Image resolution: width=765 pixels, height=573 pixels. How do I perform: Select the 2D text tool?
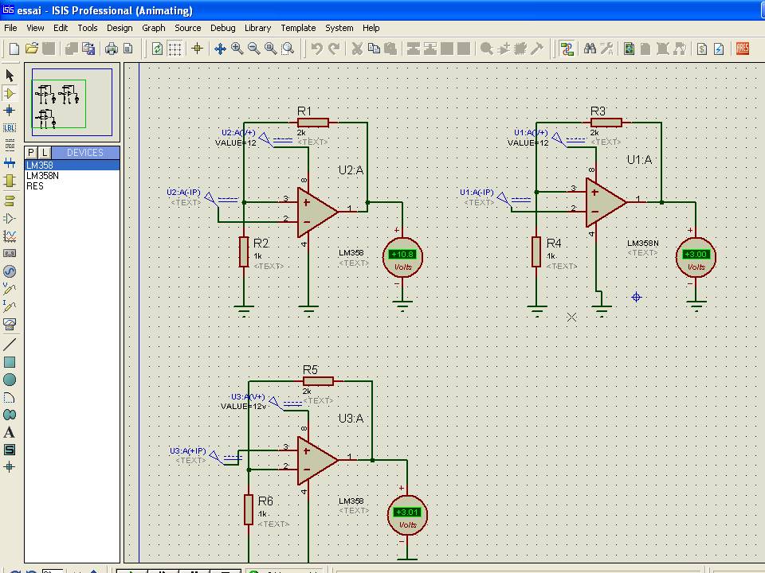10,432
